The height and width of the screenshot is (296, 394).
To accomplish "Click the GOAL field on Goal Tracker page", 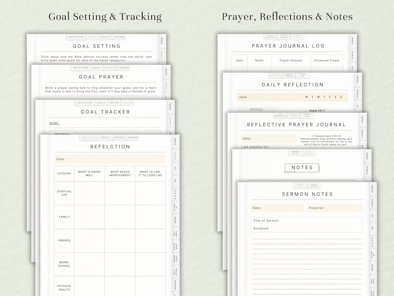I will click(x=105, y=124).
